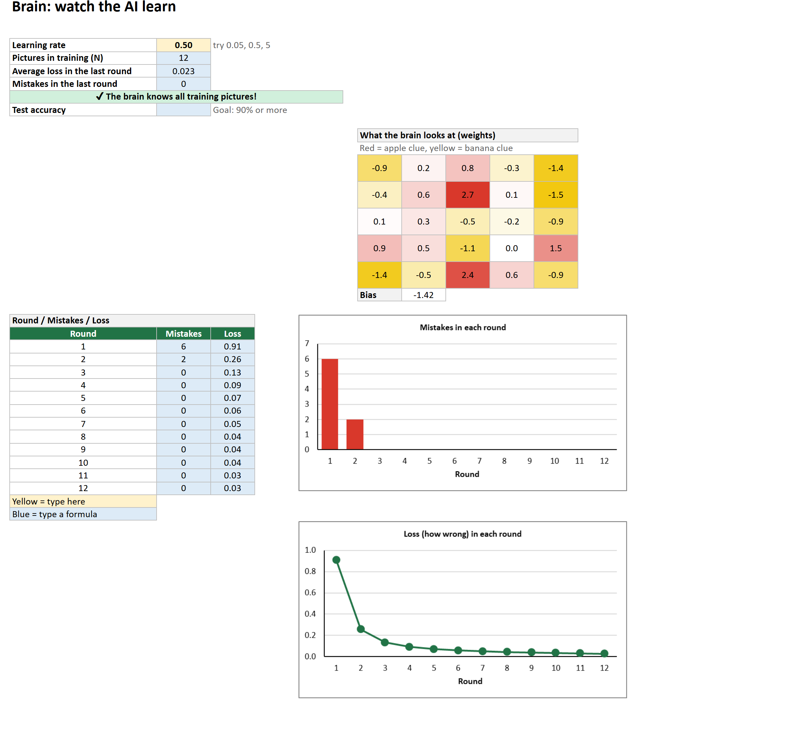
Task: Click the green Round column header
Action: point(83,334)
